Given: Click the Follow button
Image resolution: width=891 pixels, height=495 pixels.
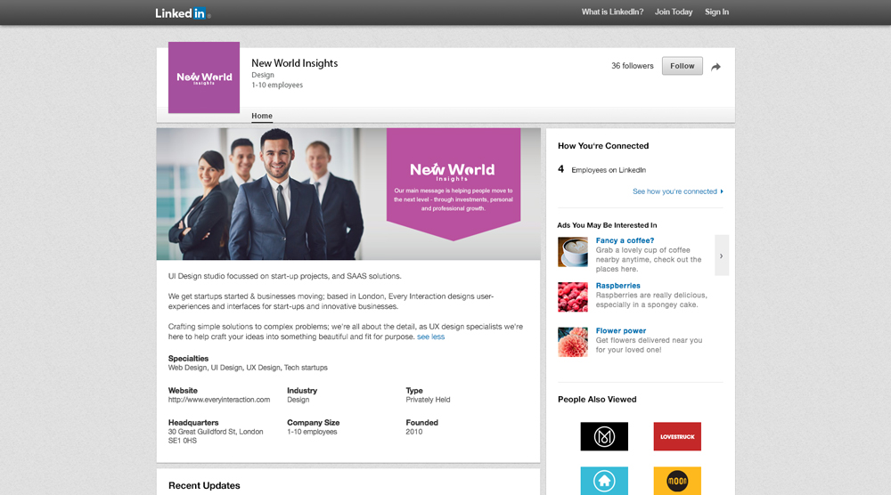Looking at the screenshot, I should (682, 66).
